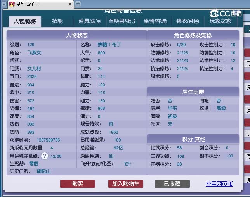Click the 总经验 value 92亿
The width and height of the screenshot is (250, 197).
click(118, 148)
